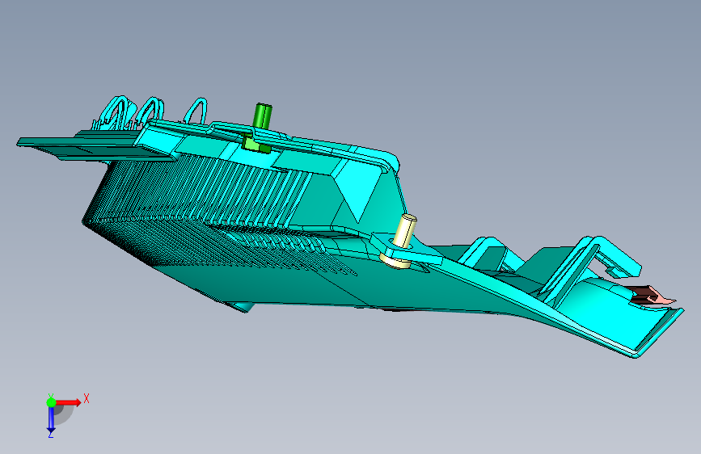Select the green cylindrical pin on the model

point(263,116)
